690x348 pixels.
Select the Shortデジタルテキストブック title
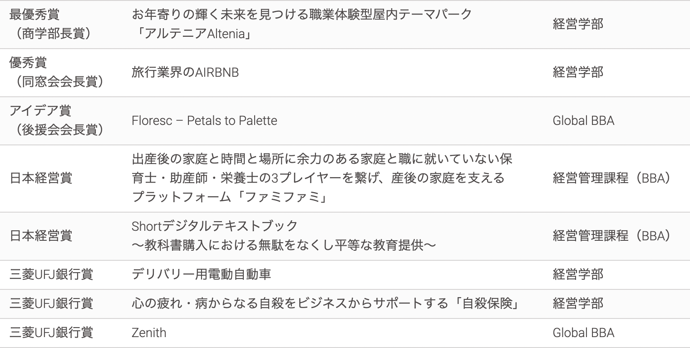[214, 226]
